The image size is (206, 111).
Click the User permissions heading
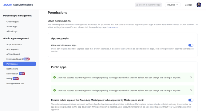[x=59, y=21]
